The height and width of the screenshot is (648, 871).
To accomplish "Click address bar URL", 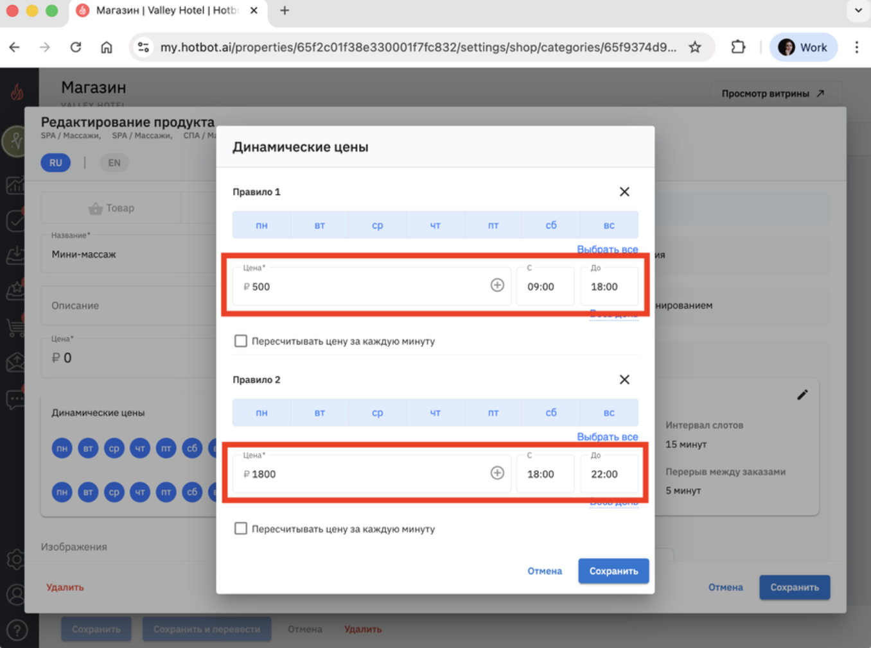I will [x=418, y=47].
